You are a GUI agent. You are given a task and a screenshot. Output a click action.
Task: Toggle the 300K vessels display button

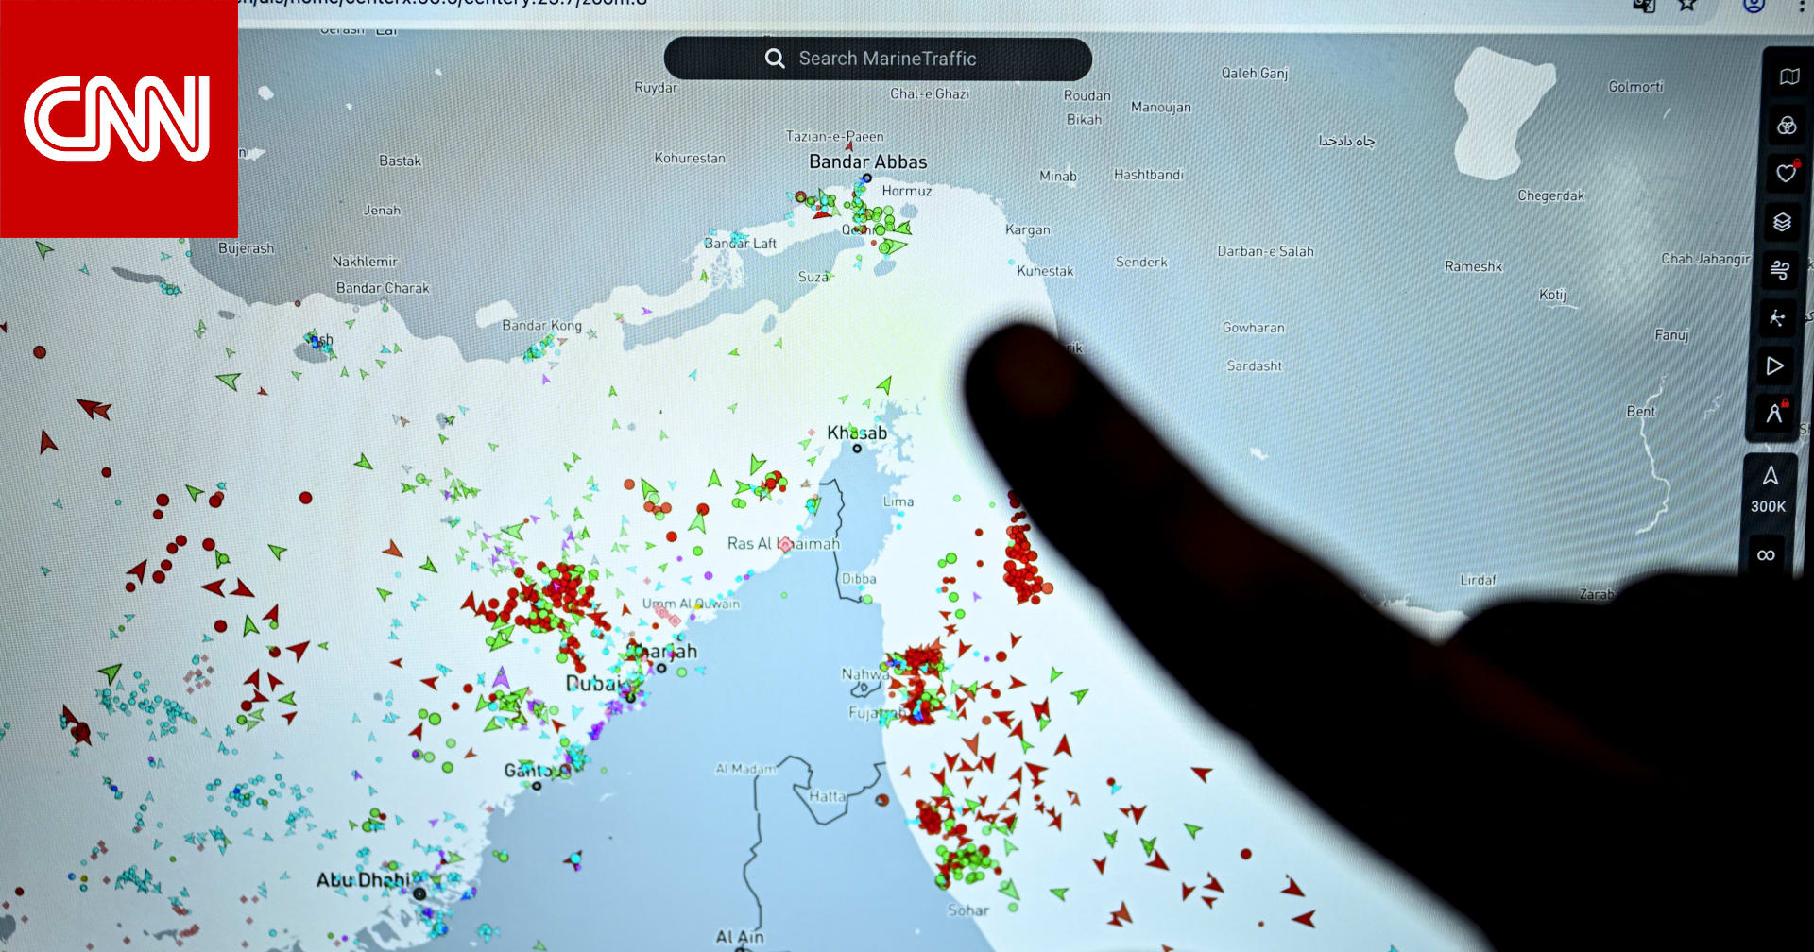[x=1769, y=490]
